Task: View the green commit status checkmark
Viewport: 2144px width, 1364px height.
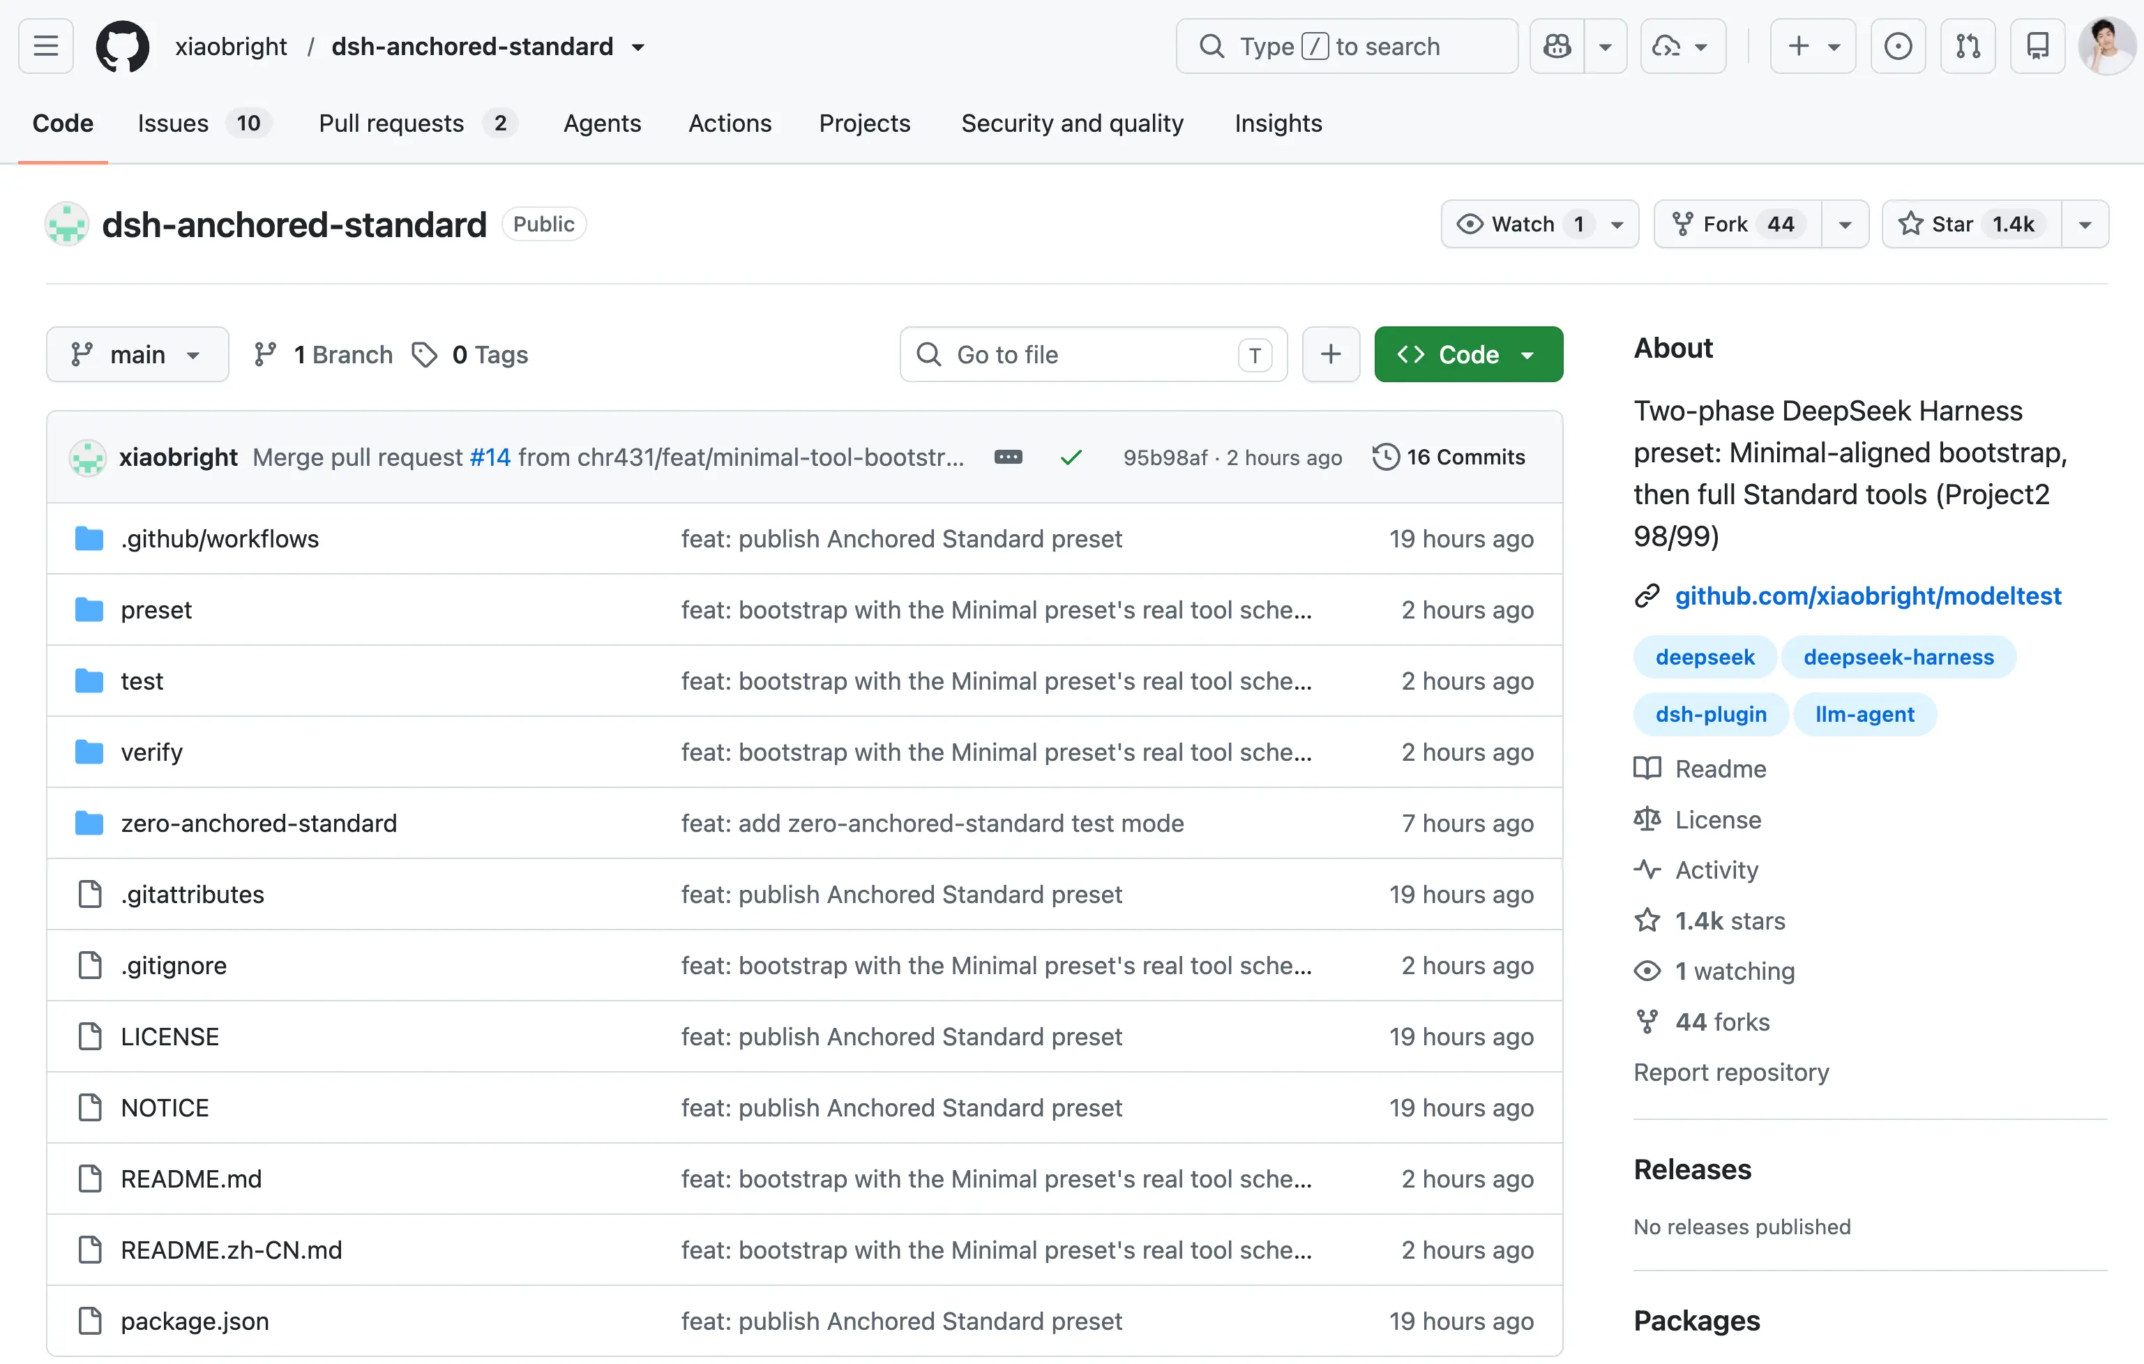Action: coord(1071,457)
